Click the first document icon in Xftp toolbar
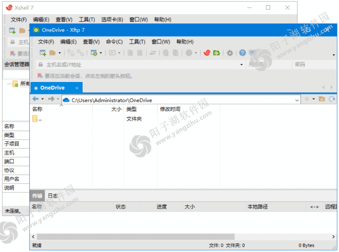The width and height of the screenshot is (339, 252). click(x=130, y=53)
